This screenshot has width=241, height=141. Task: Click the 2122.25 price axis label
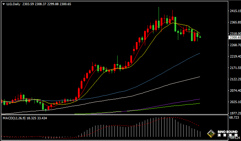(x=234, y=79)
